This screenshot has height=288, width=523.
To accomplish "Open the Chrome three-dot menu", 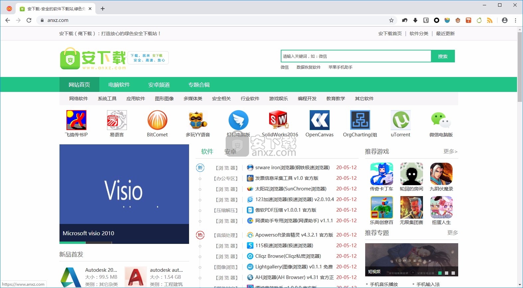I will tap(516, 20).
